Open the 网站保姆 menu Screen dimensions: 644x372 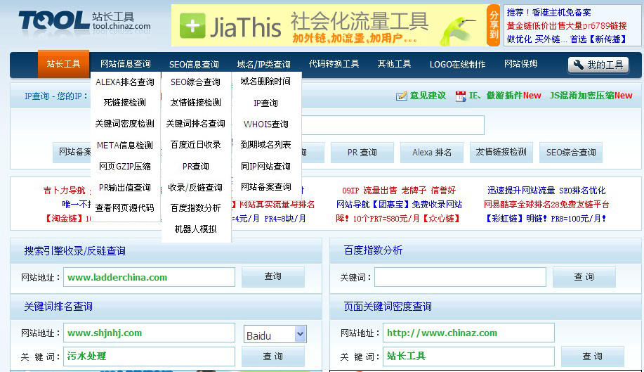coord(521,64)
